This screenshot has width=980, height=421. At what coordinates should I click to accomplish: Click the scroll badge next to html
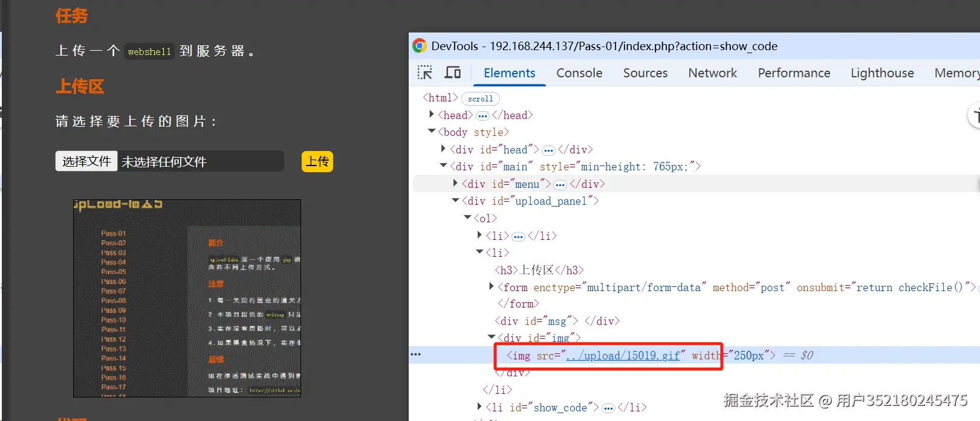[x=480, y=98]
